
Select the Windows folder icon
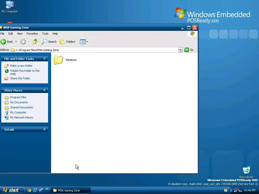(x=58, y=60)
